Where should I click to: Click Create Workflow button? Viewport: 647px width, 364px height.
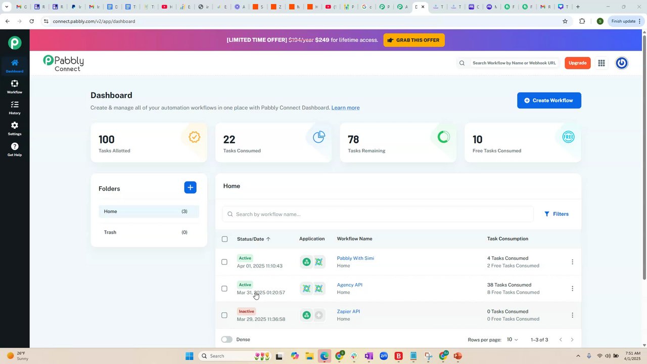(x=549, y=101)
